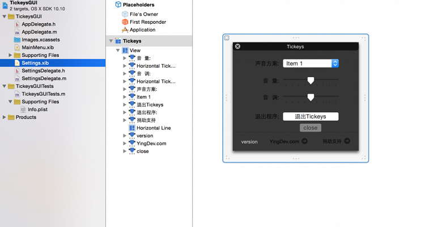The width and height of the screenshot is (425, 227).
Task: Collapse the TickeysGUITests group
Action: (5, 86)
